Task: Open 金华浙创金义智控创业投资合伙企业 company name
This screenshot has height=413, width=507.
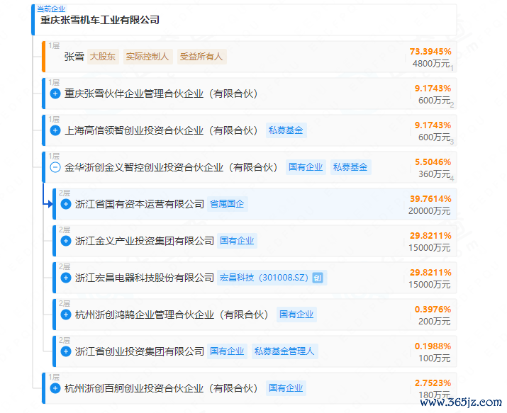Action: pos(171,167)
